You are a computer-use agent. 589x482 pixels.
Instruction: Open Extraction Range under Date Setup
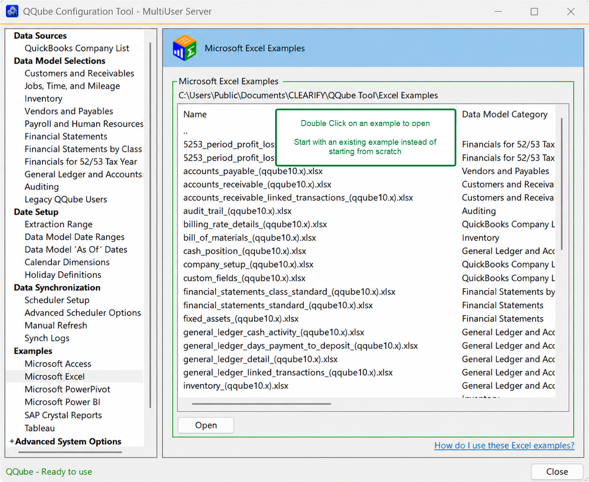coord(59,224)
